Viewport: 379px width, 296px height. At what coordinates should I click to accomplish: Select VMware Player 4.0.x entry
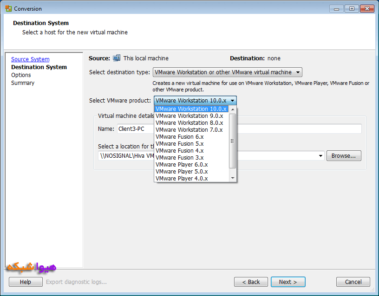pos(182,179)
